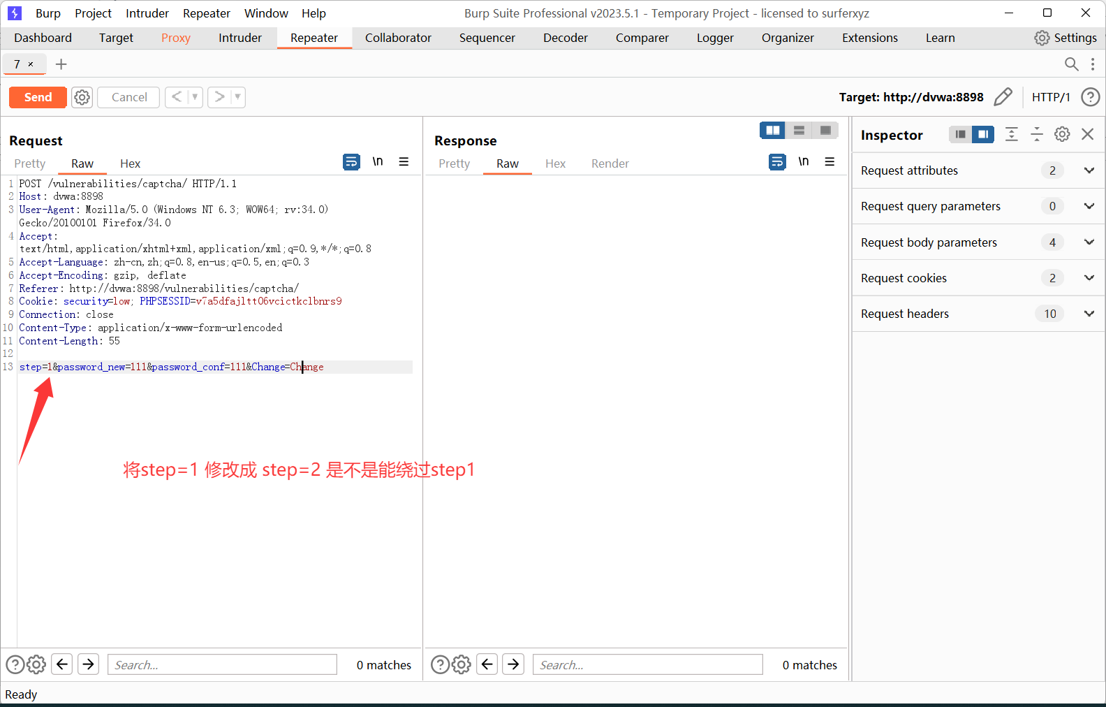Screen dimensions: 1106x707
Task: Click the Cancel button
Action: pos(129,97)
